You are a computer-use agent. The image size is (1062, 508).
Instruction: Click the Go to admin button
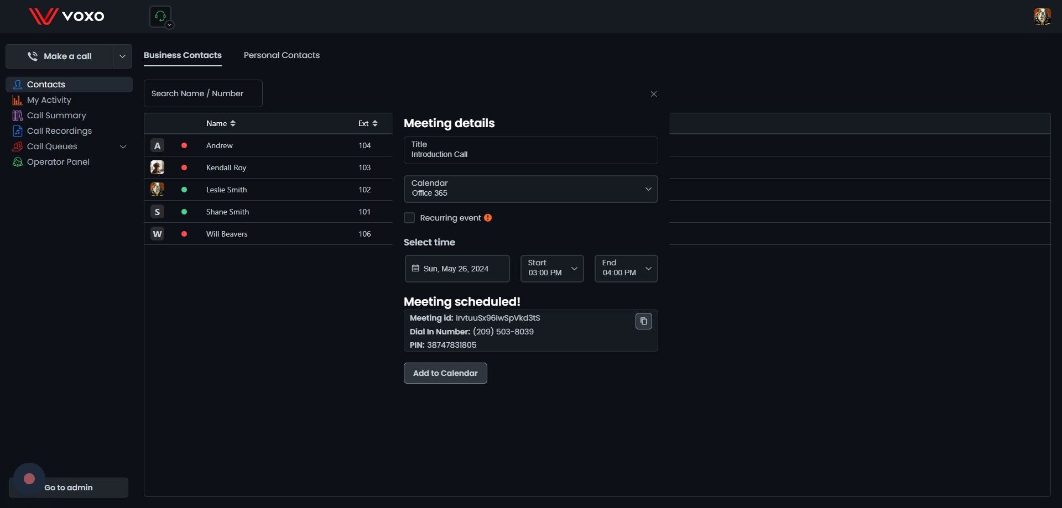point(69,488)
